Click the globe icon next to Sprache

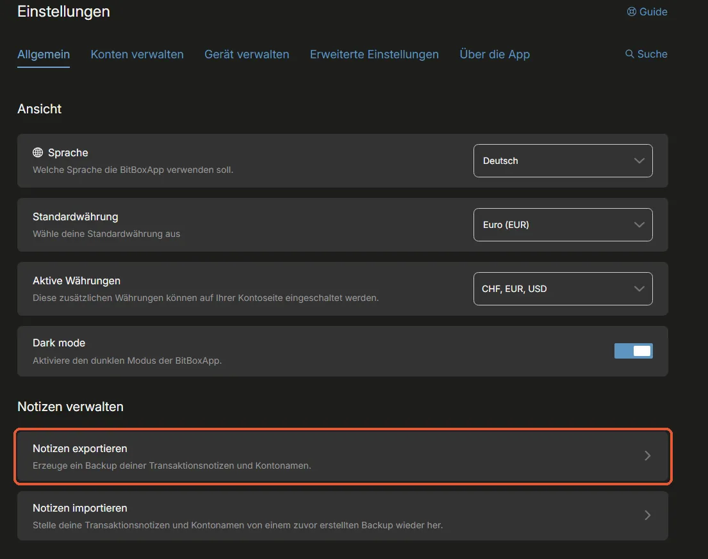point(38,152)
